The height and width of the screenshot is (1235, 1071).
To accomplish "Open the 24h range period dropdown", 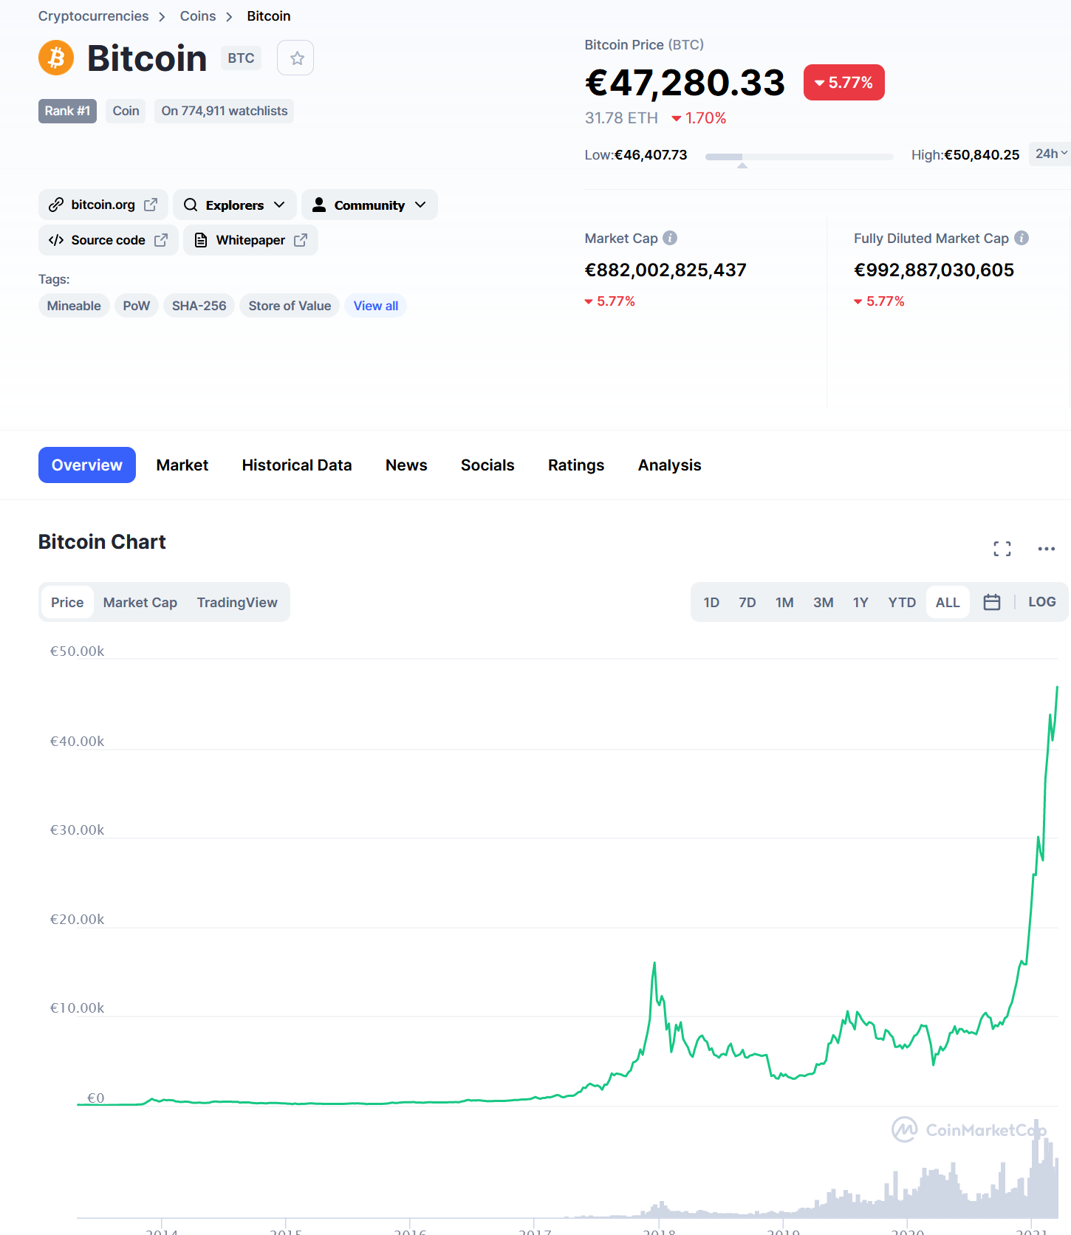I will [1050, 154].
